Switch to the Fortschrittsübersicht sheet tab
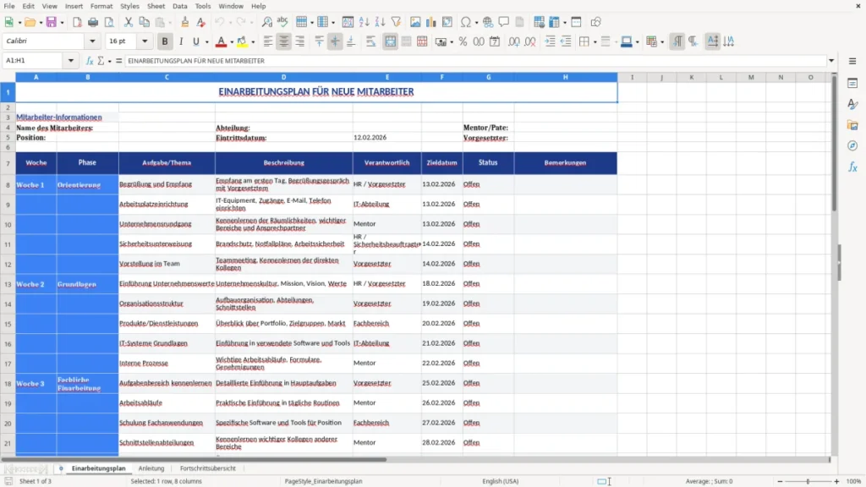The image size is (866, 487). tap(208, 468)
